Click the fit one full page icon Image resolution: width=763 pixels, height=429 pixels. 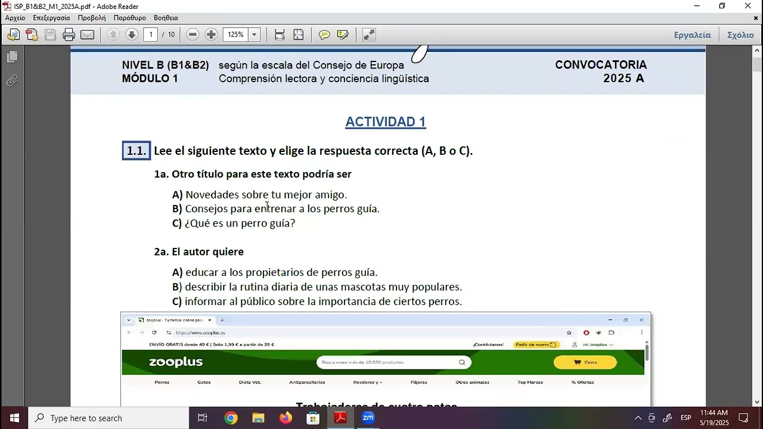click(x=299, y=35)
